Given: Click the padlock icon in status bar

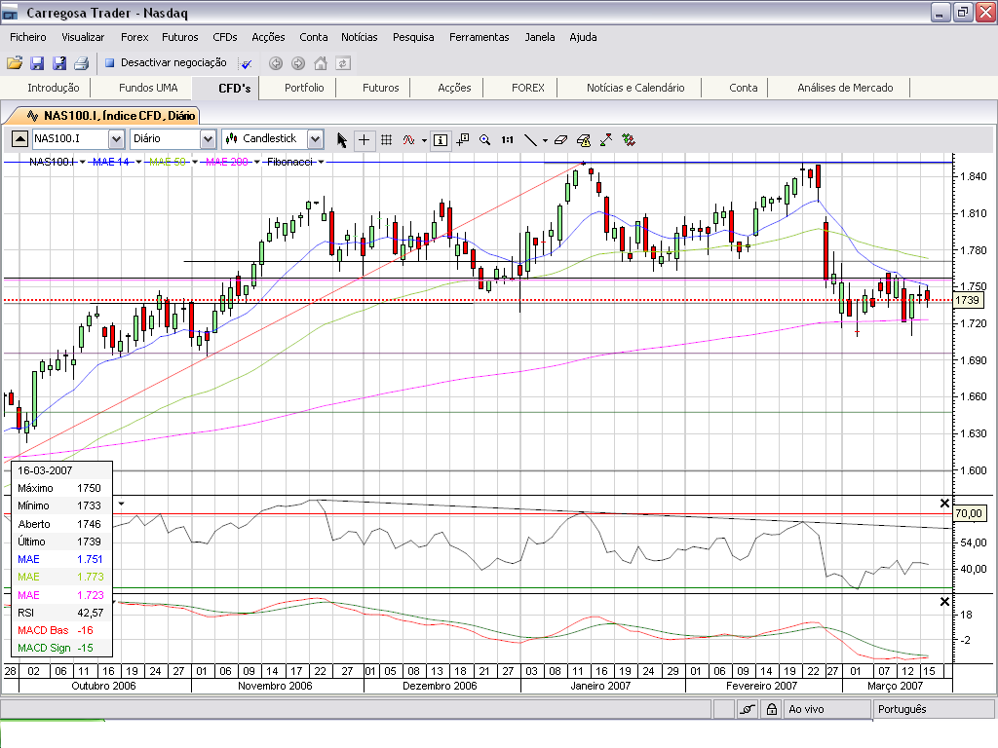Looking at the screenshot, I should (772, 709).
